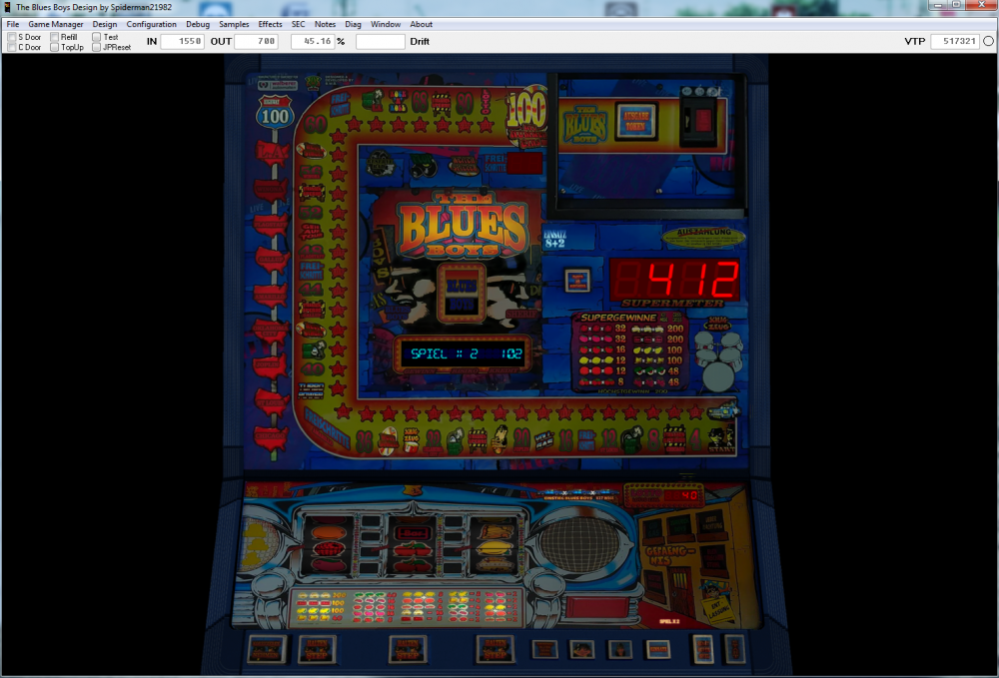Click the red Supermeter display showing 412

pos(675,279)
